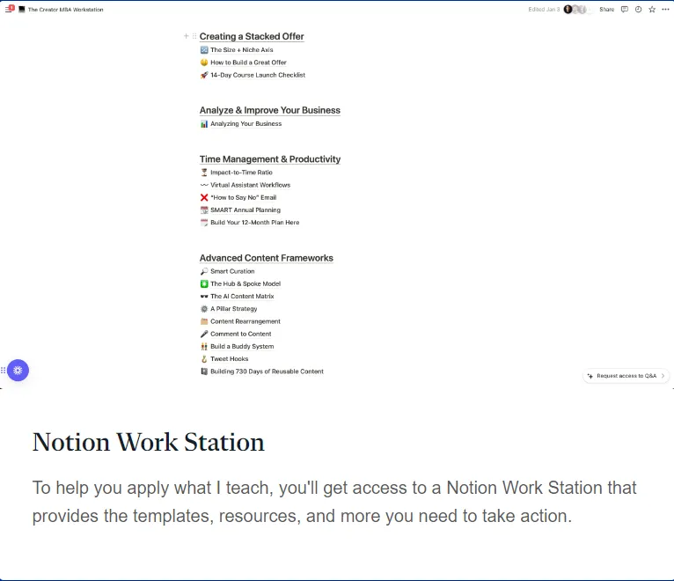Click Request access to Q&A button
The height and width of the screenshot is (581, 674).
pos(626,376)
